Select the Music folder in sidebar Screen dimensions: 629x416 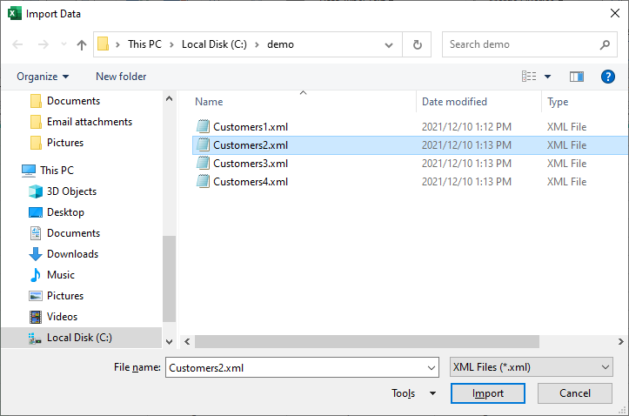coord(60,275)
